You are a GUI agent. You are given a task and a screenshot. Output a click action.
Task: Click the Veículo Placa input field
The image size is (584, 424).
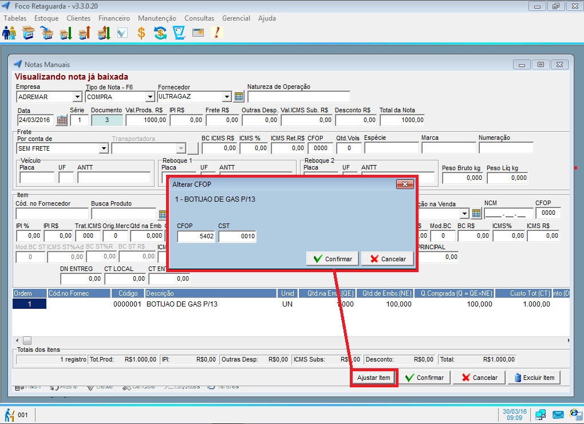click(x=37, y=178)
